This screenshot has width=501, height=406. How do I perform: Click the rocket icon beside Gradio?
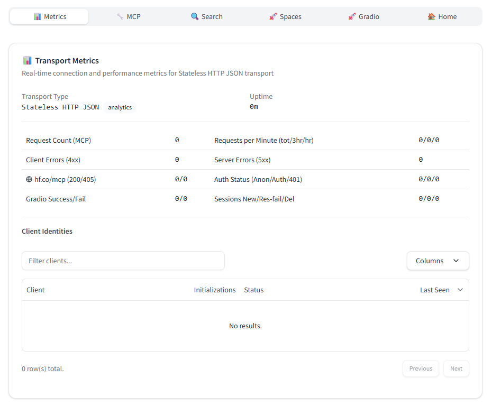[x=352, y=16]
